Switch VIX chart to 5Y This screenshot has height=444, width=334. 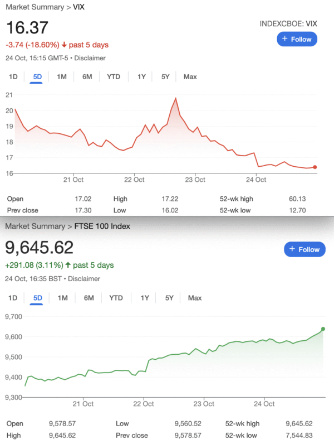pyautogui.click(x=165, y=76)
